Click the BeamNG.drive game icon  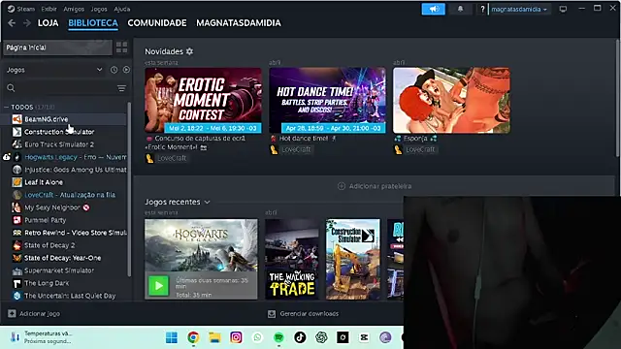coord(16,119)
